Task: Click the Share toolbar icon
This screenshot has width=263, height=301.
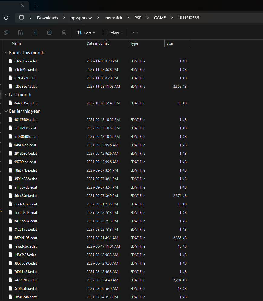Action: pos(50,33)
